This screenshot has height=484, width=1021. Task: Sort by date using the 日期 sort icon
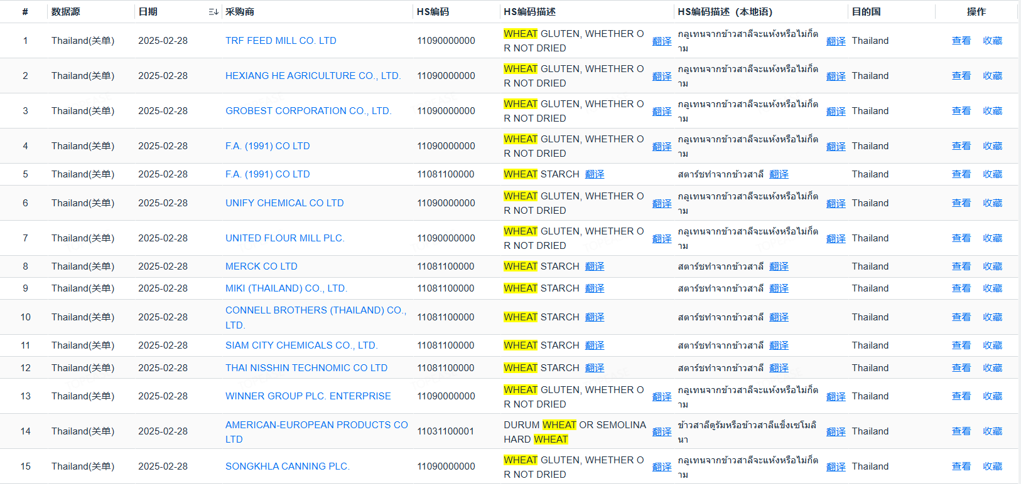coord(213,12)
